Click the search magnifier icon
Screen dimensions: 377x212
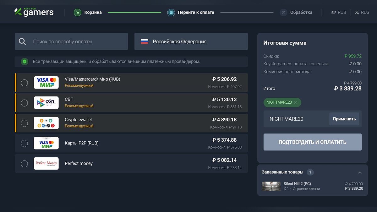pos(22,41)
